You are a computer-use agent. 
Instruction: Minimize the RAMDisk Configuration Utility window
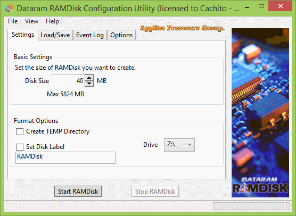click(247, 7)
